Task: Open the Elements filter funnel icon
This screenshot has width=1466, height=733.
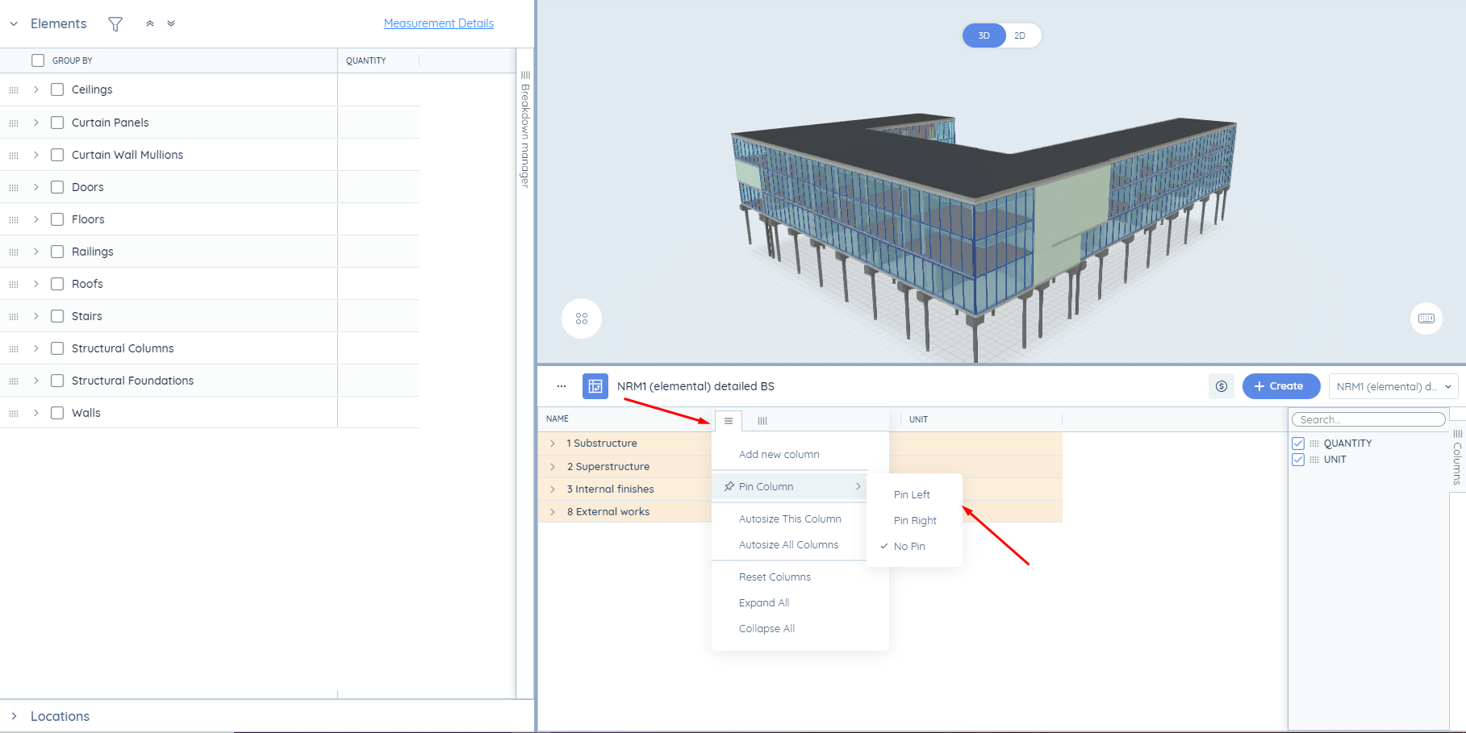Action: point(115,24)
